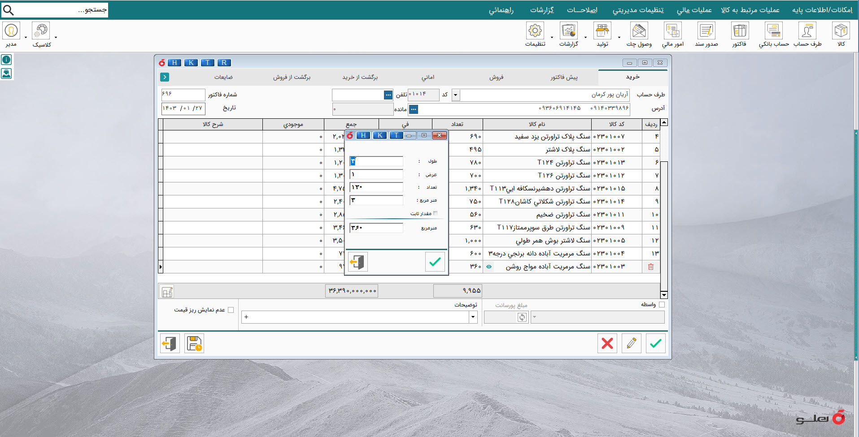Open the گزارشات menu in menu bar
This screenshot has height=437, width=859.
[x=542, y=10]
